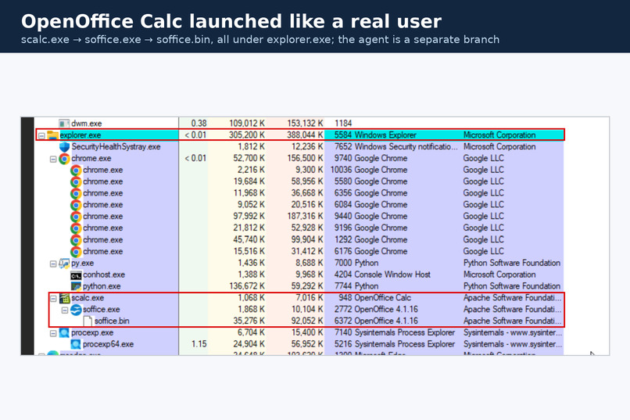Collapse the parent chrome.exe tree node
Screen dimensions: 630x420
pyautogui.click(x=53, y=159)
